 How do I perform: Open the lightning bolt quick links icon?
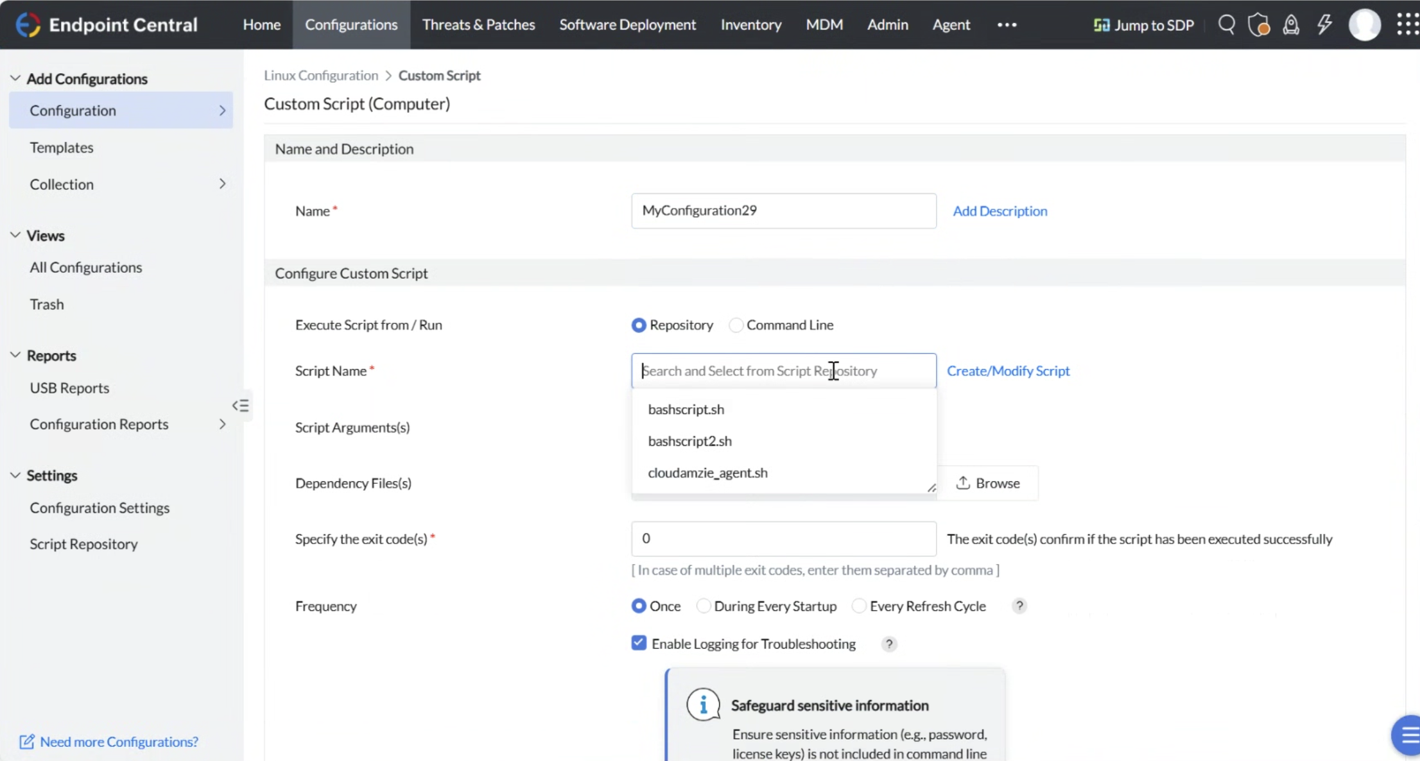(1324, 25)
